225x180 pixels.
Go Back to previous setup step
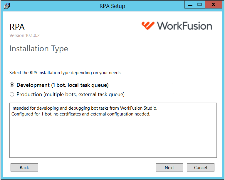[24, 167]
